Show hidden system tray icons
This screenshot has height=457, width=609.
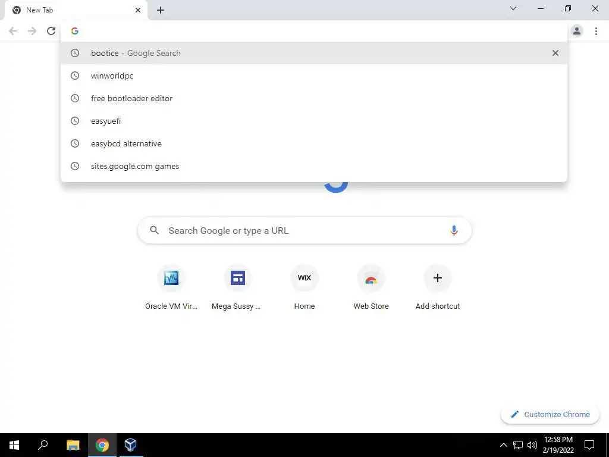point(503,445)
